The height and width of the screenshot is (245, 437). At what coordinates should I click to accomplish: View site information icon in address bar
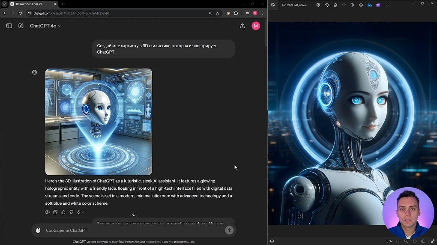tap(29, 13)
